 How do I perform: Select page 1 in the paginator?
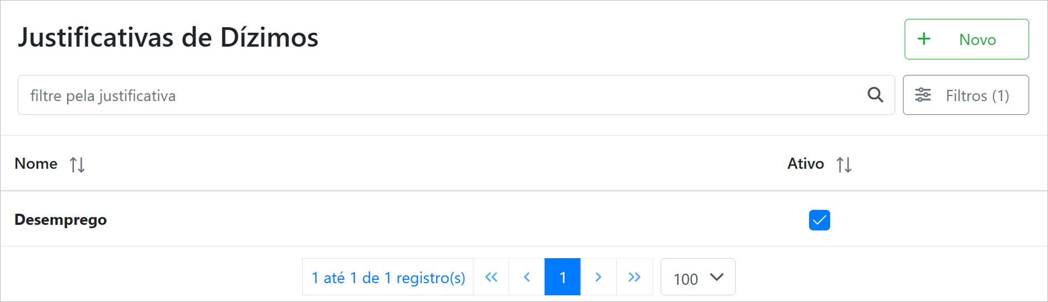562,277
